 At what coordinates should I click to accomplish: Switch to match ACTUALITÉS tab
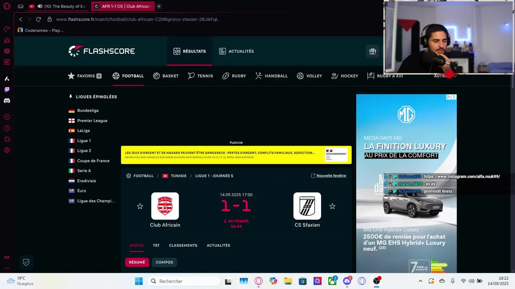click(x=218, y=245)
